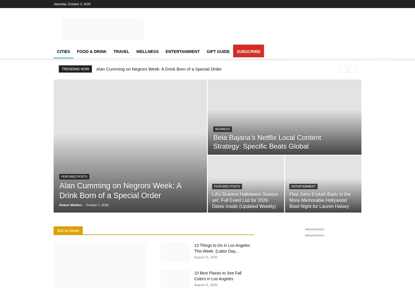Click Featured Posts tag on Halloween story
The width and height of the screenshot is (415, 288).
click(227, 186)
